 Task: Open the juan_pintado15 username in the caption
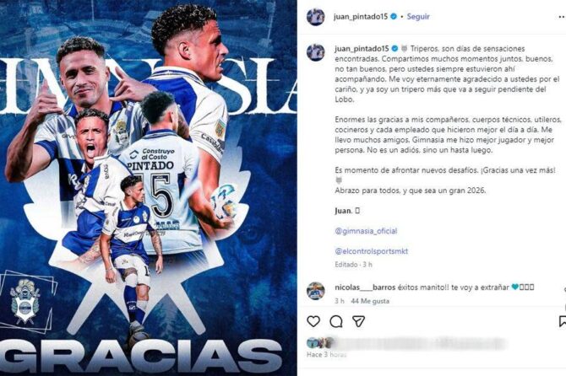pos(362,48)
